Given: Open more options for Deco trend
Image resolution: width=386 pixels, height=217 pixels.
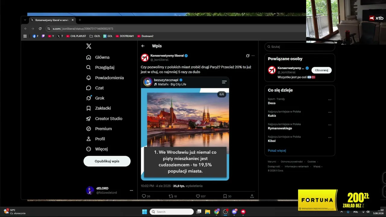Looking at the screenshot, I should point(330,100).
